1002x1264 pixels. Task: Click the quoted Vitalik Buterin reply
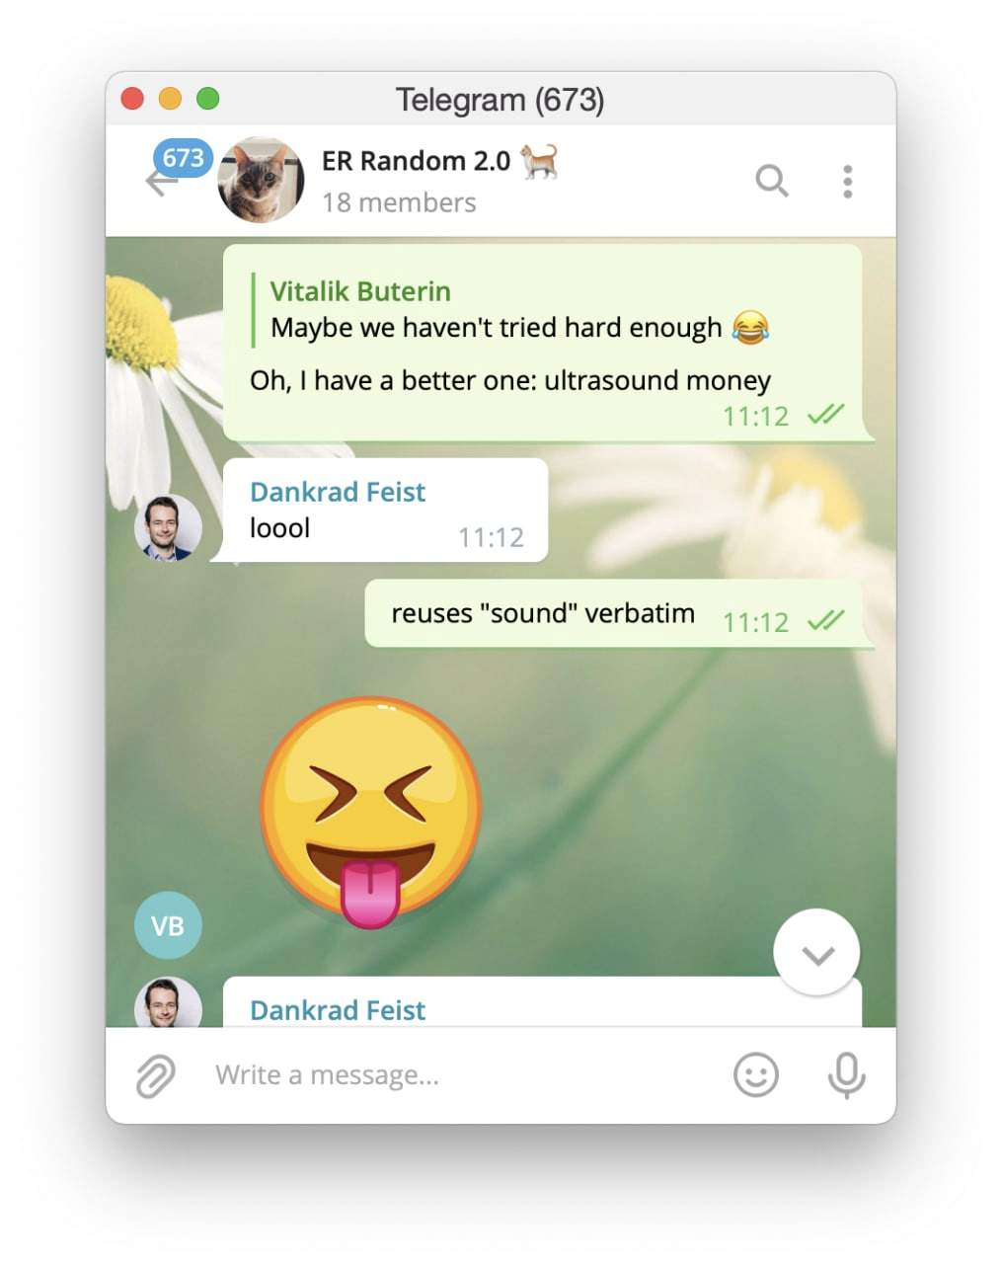(510, 310)
